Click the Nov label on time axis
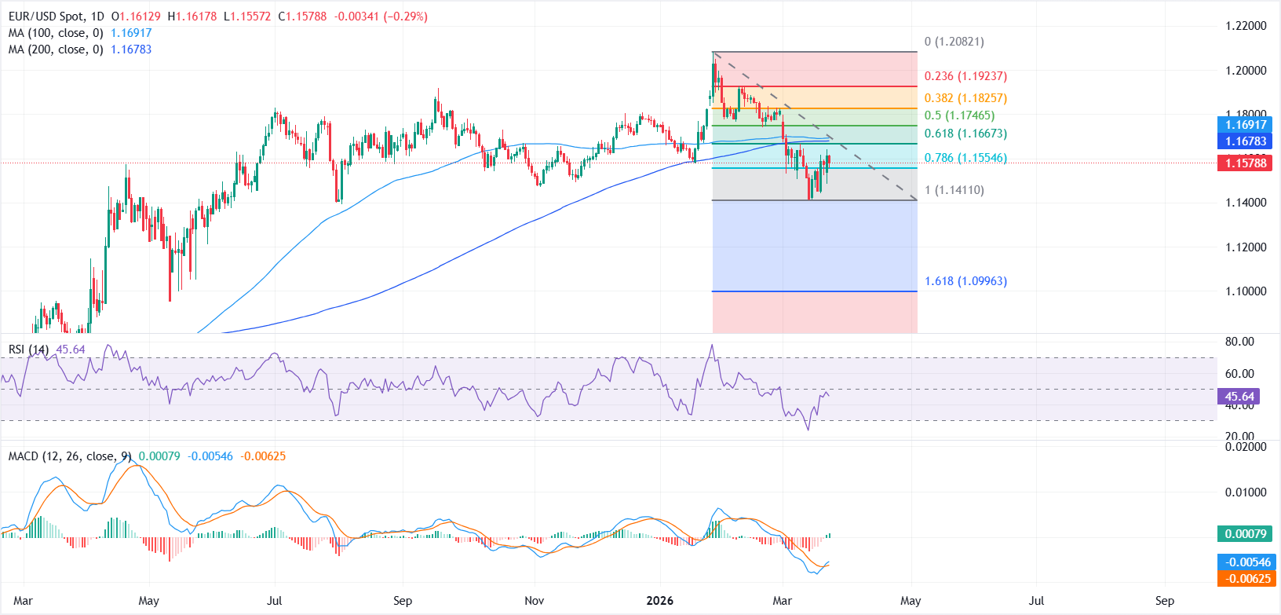Screen dimensions: 1281x615 [x=534, y=601]
